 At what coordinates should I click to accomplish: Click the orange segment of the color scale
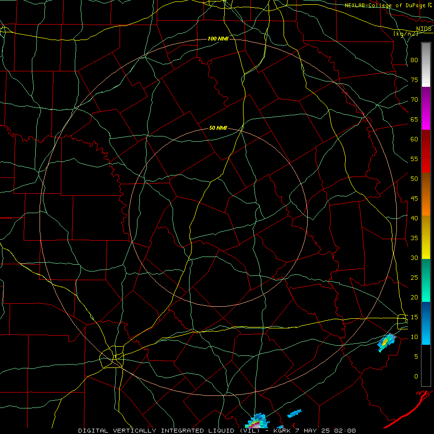pos(426,194)
